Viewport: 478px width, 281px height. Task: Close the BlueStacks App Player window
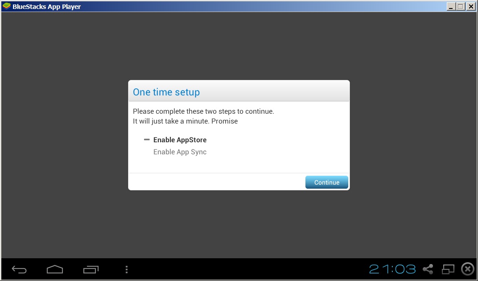pos(470,6)
